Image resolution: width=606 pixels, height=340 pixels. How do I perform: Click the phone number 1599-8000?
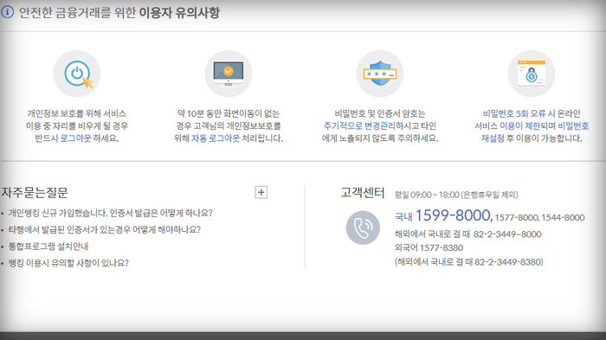click(454, 215)
